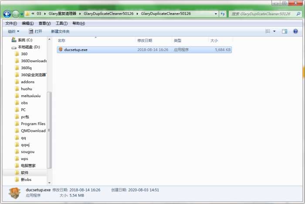Select the QMDownload folder

(x=33, y=130)
